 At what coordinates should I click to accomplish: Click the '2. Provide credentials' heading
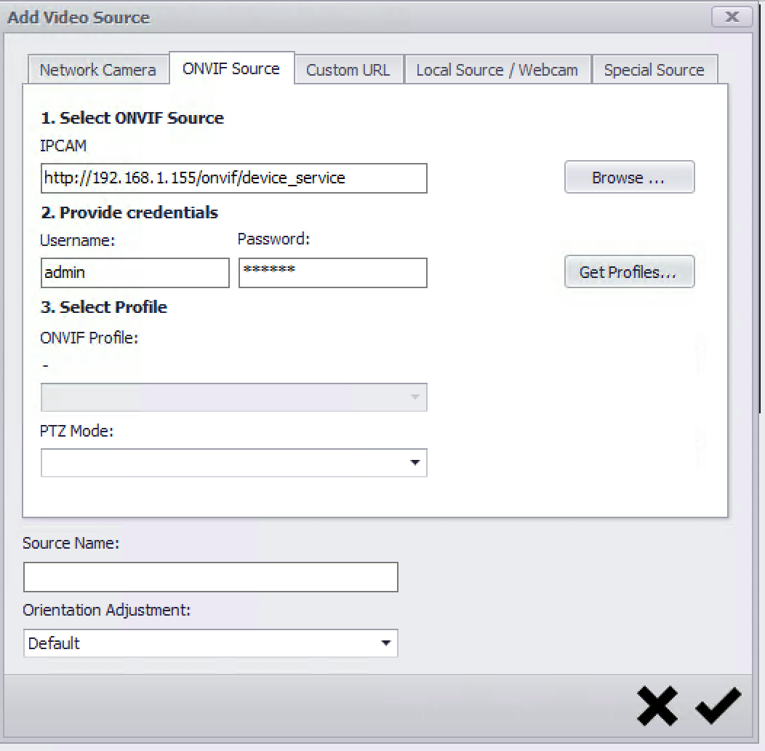tap(129, 212)
